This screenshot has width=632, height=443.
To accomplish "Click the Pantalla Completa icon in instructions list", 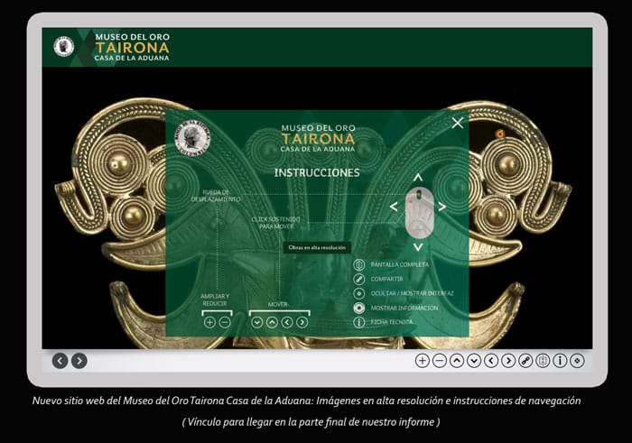I will pyautogui.click(x=358, y=264).
